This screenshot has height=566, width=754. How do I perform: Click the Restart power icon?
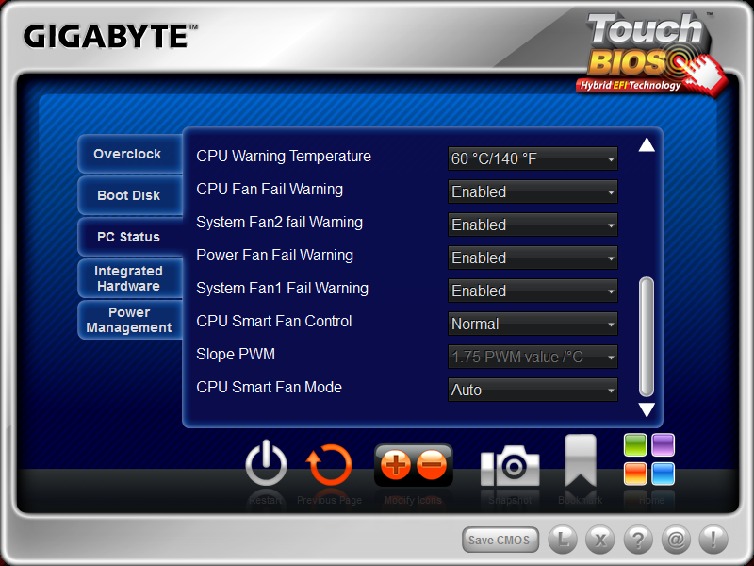click(x=266, y=464)
